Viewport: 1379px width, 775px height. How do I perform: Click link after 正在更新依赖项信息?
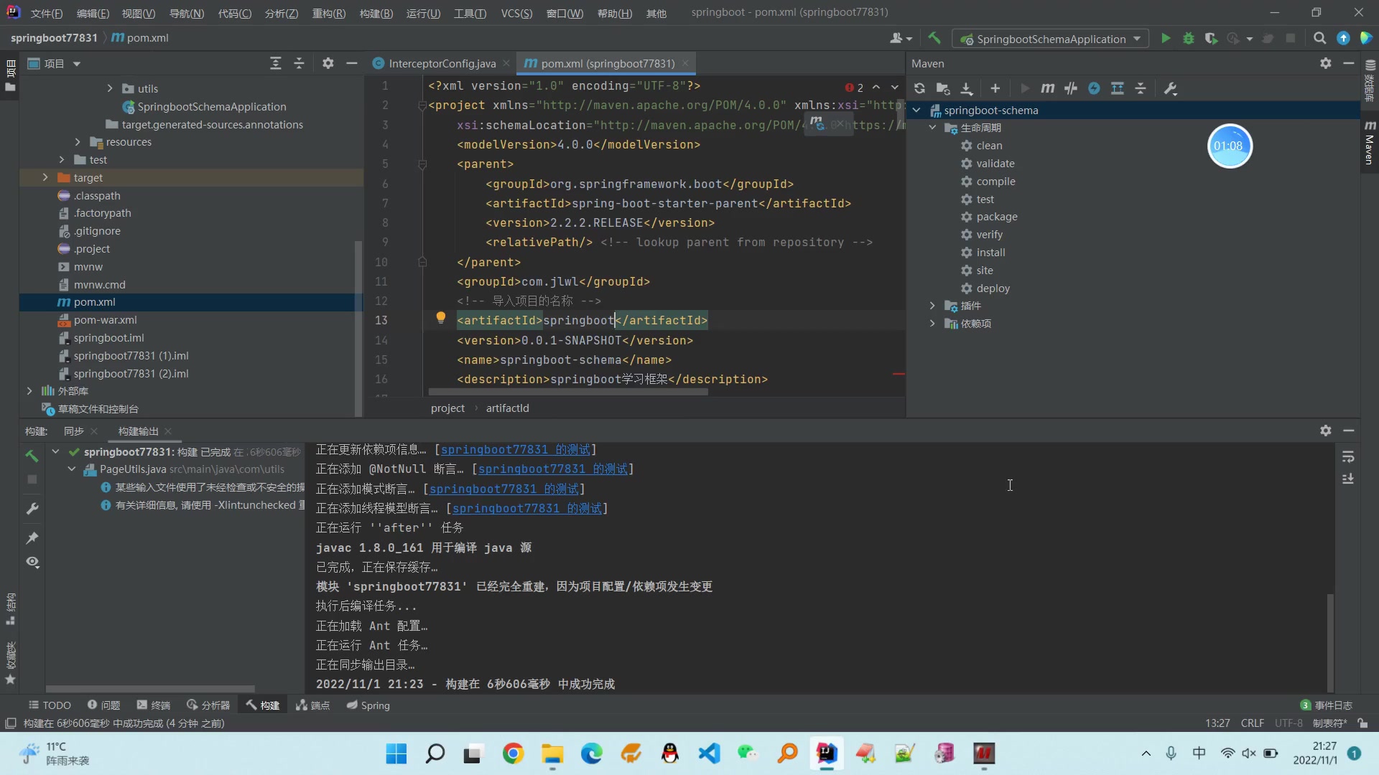[x=516, y=449]
